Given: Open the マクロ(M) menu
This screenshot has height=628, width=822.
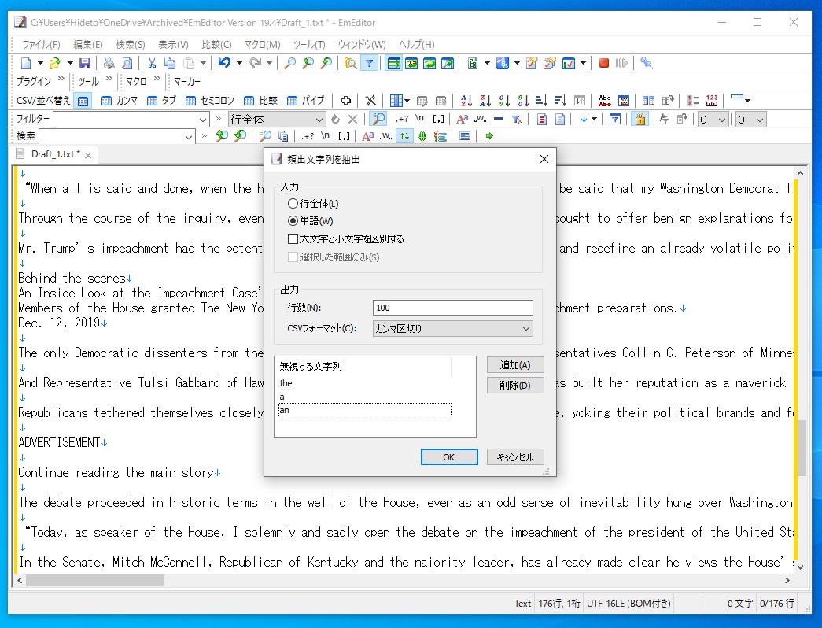Looking at the screenshot, I should pyautogui.click(x=262, y=45).
